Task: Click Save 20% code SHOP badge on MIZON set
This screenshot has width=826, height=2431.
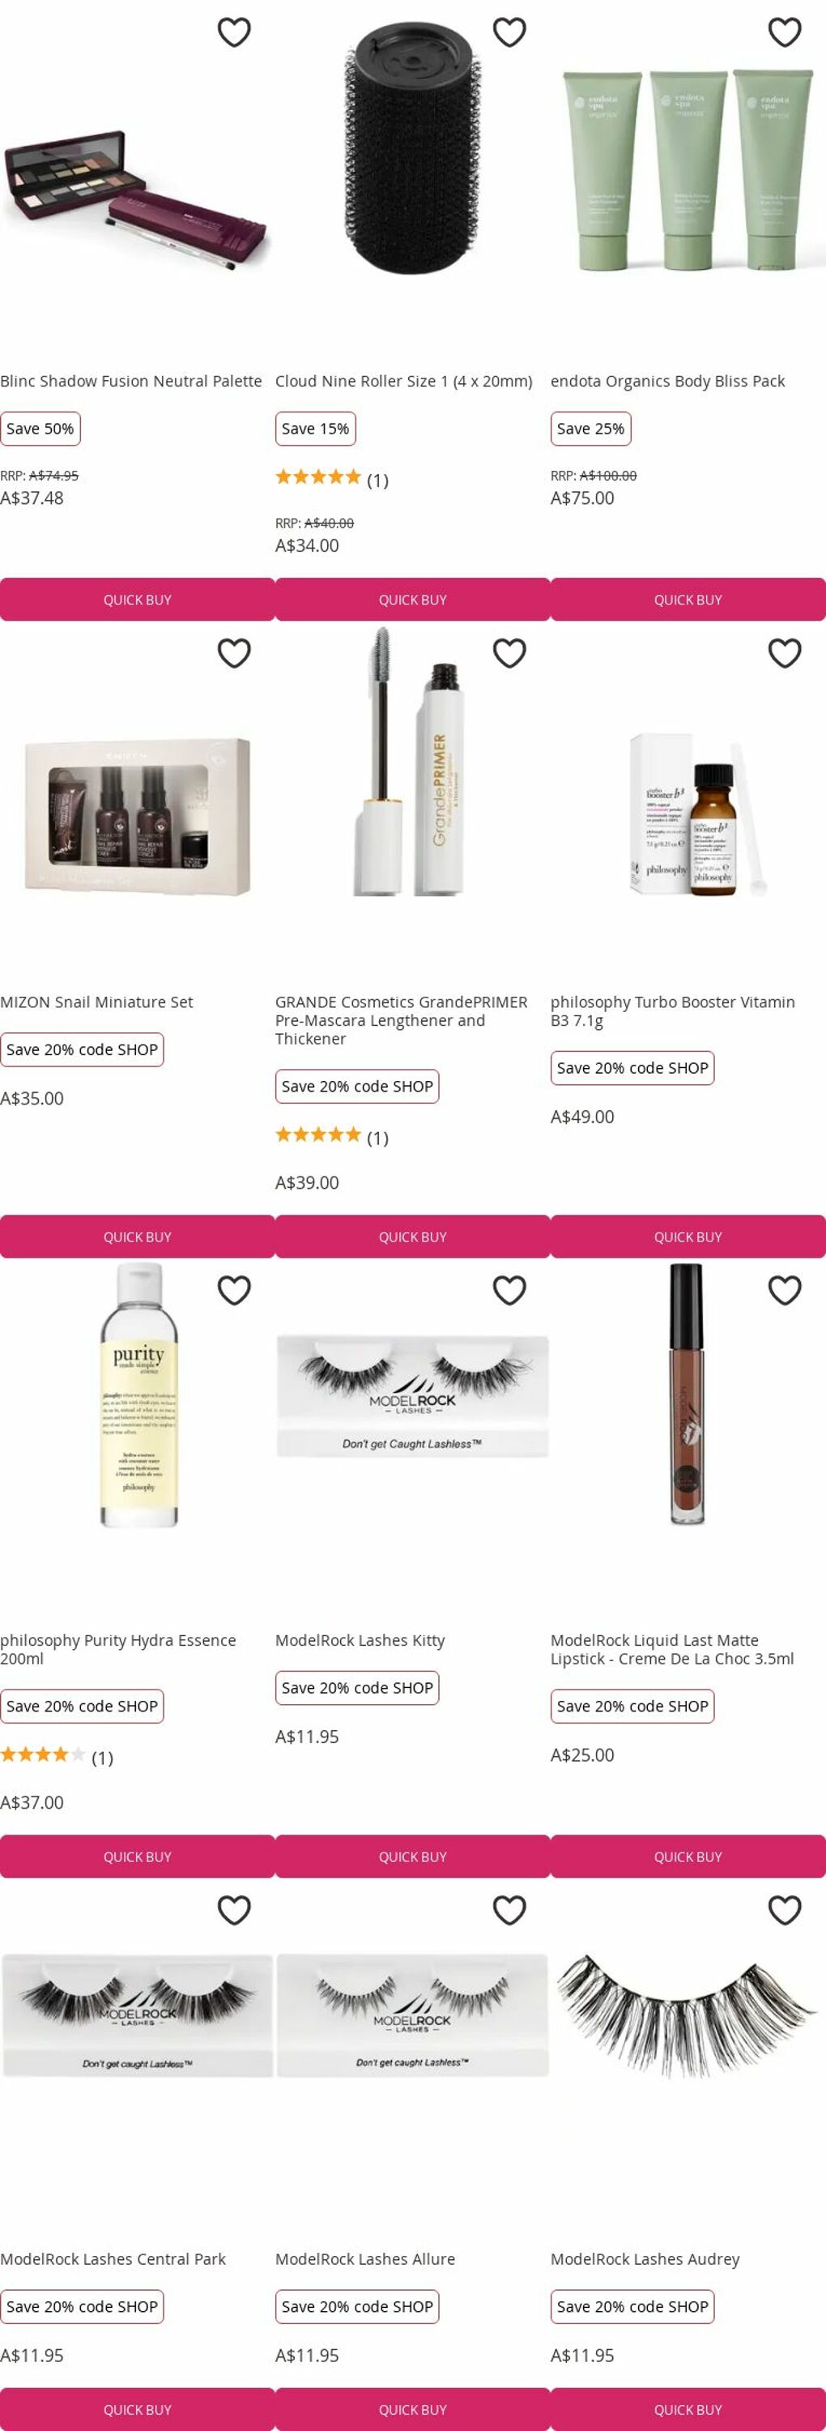Action: (82, 1049)
